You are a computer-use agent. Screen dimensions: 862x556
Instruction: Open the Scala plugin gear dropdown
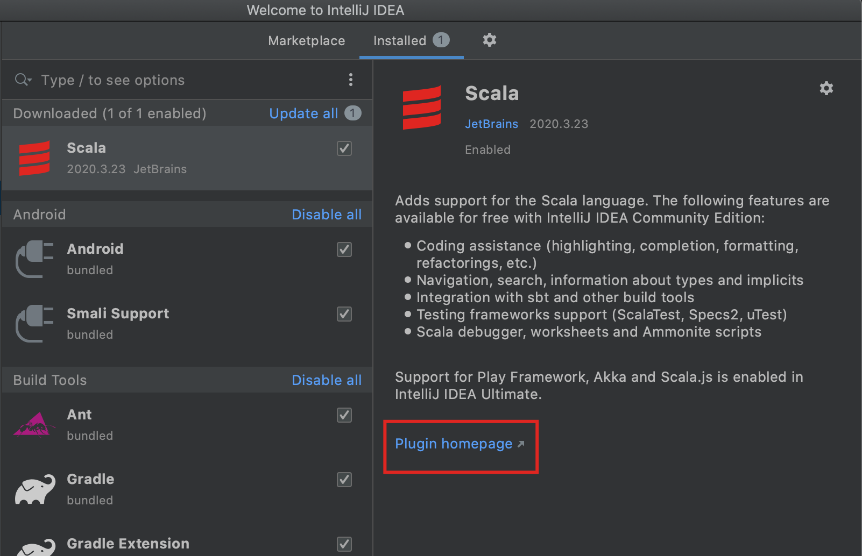(x=826, y=88)
